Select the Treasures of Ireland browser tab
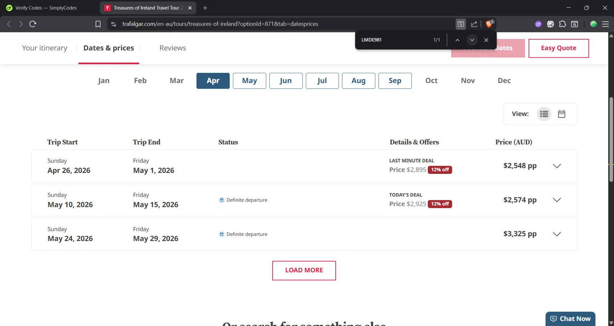The width and height of the screenshot is (614, 326). tap(147, 8)
